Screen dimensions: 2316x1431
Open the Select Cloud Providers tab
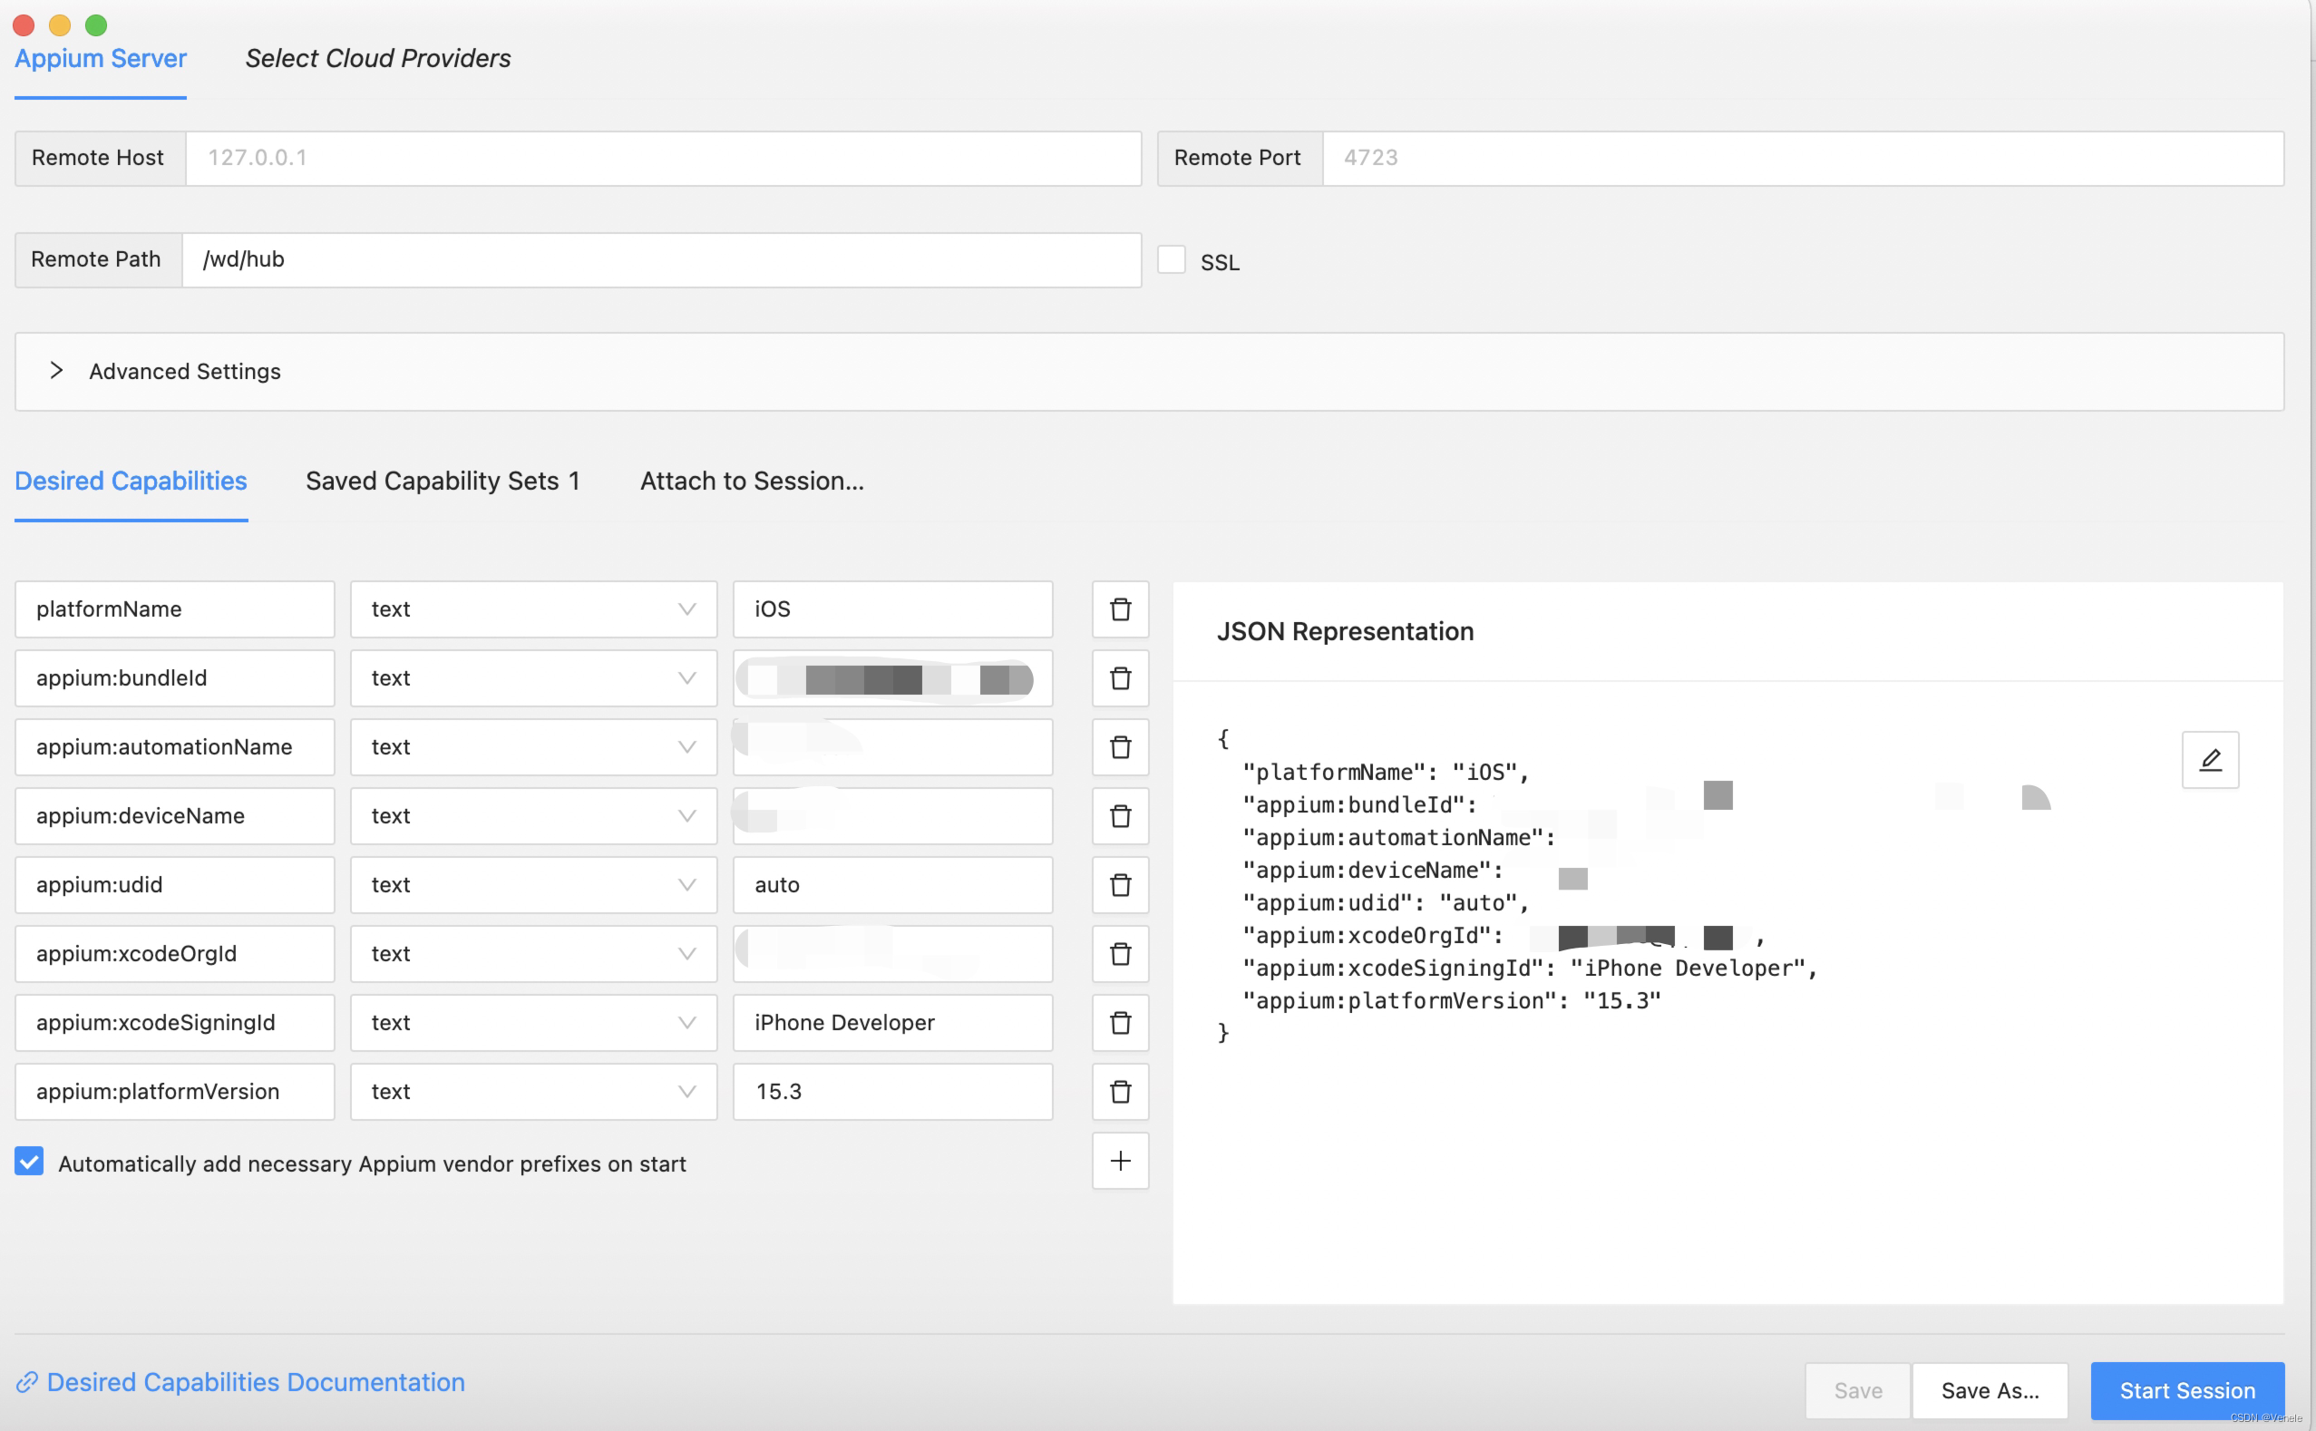(377, 59)
